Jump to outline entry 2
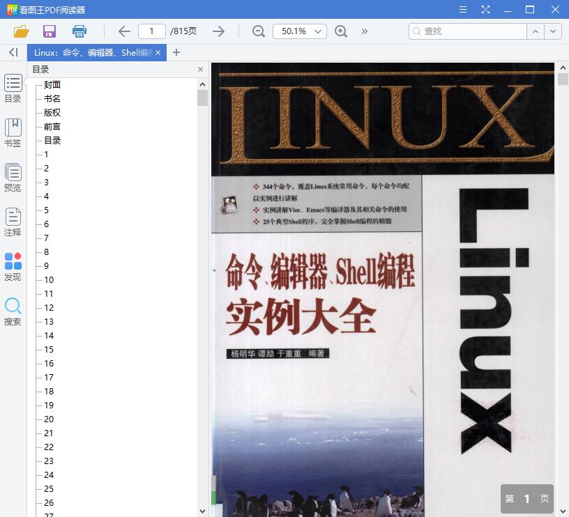This screenshot has height=517, width=569. pyautogui.click(x=46, y=168)
